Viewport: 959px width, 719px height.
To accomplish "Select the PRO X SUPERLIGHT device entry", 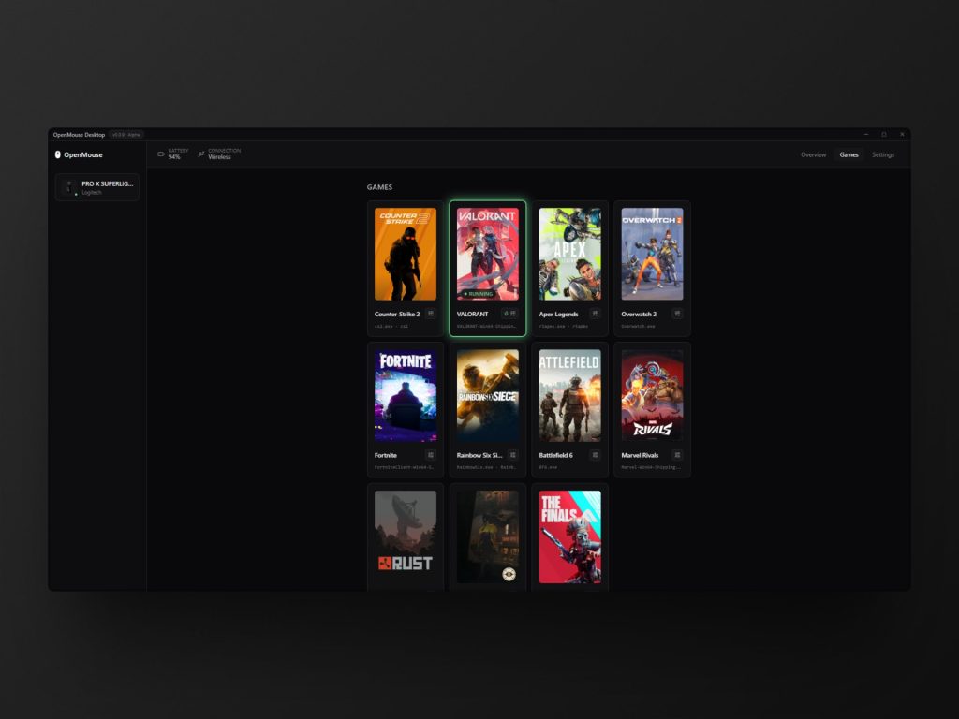I will click(x=97, y=187).
